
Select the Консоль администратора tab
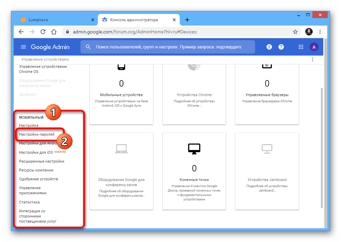click(x=139, y=20)
